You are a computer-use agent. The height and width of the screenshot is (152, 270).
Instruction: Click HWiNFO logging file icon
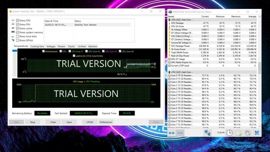(239, 133)
